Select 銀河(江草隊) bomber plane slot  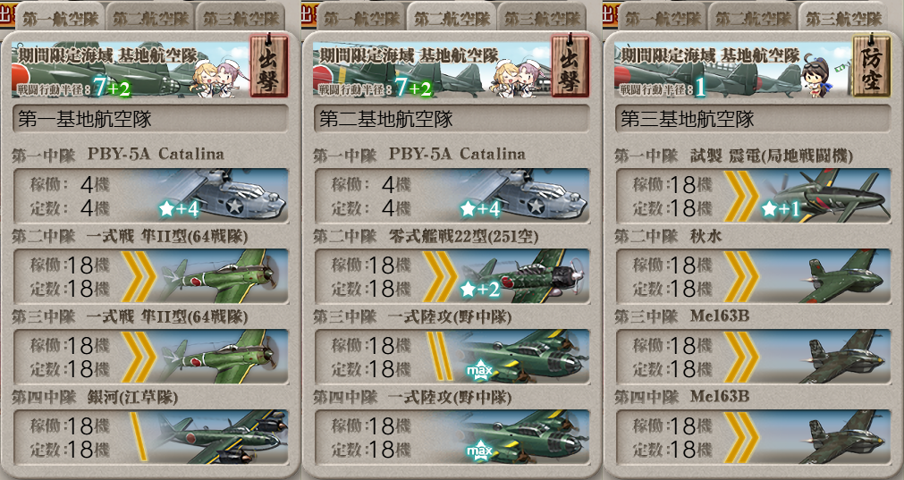coord(150,437)
